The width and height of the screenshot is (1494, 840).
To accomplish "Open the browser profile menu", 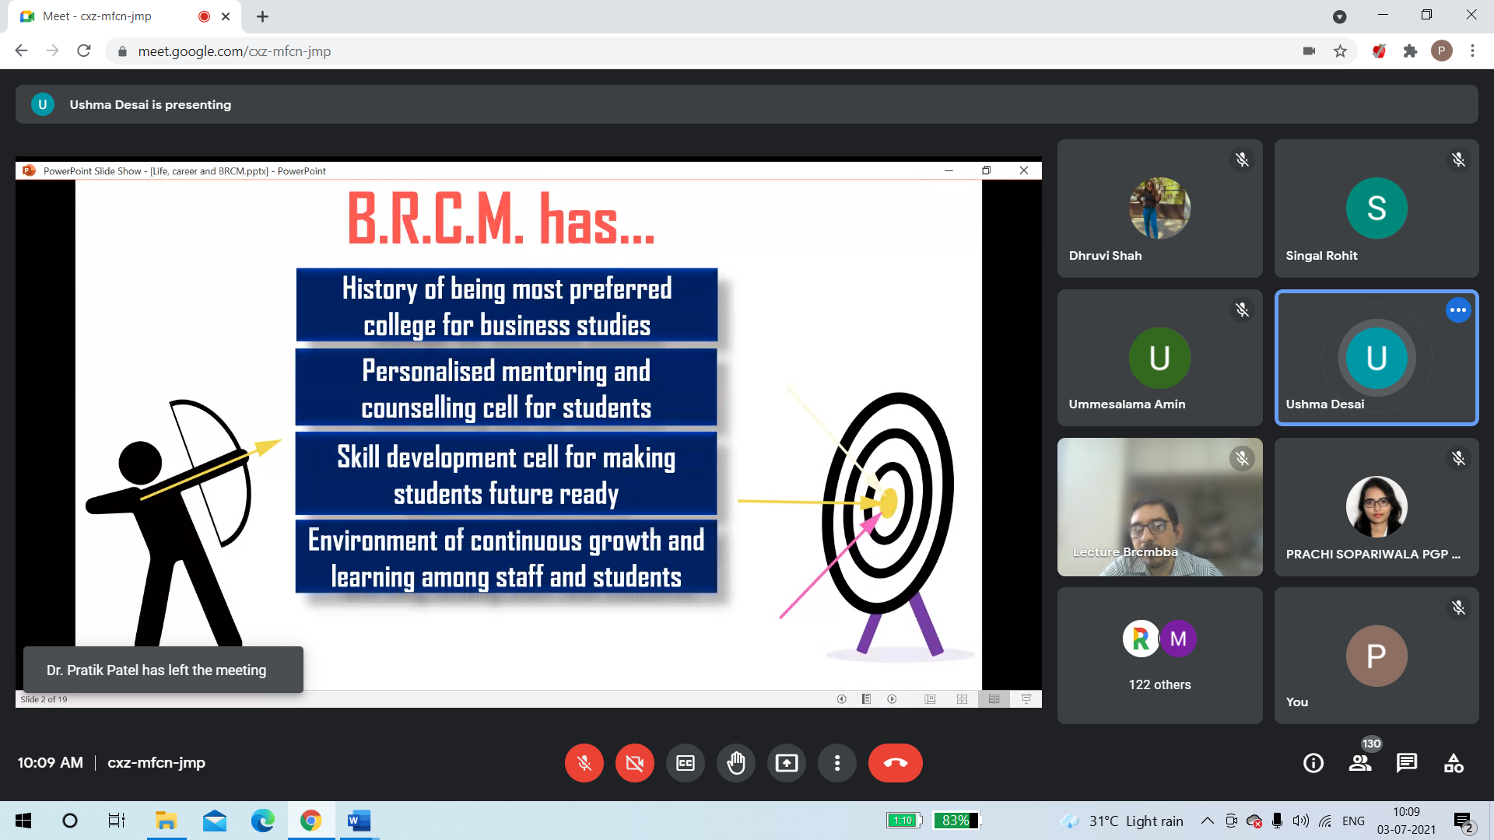I will [1443, 51].
